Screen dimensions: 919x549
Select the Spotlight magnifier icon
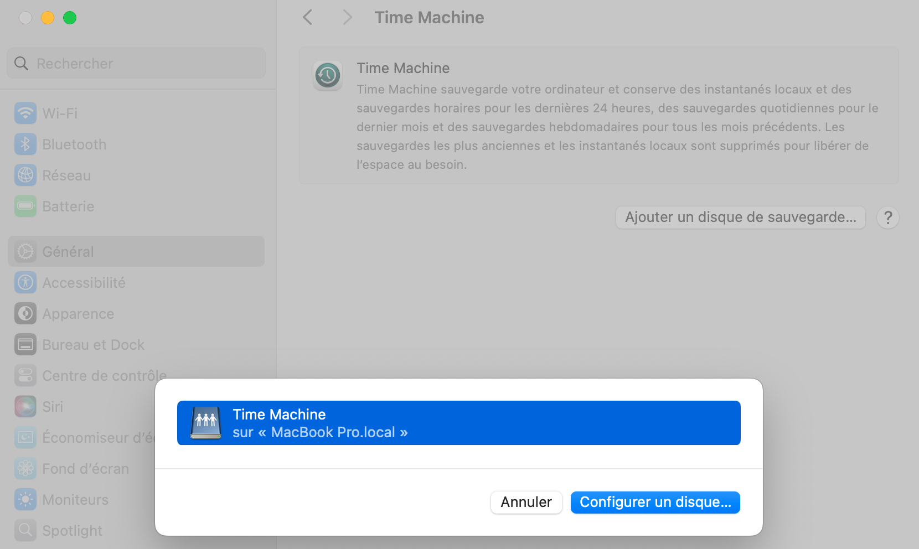25,531
